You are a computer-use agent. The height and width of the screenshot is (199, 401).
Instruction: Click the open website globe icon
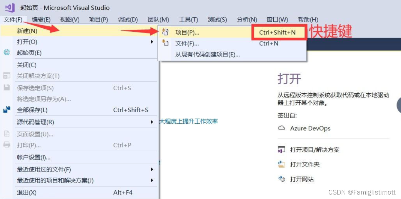[282, 179]
